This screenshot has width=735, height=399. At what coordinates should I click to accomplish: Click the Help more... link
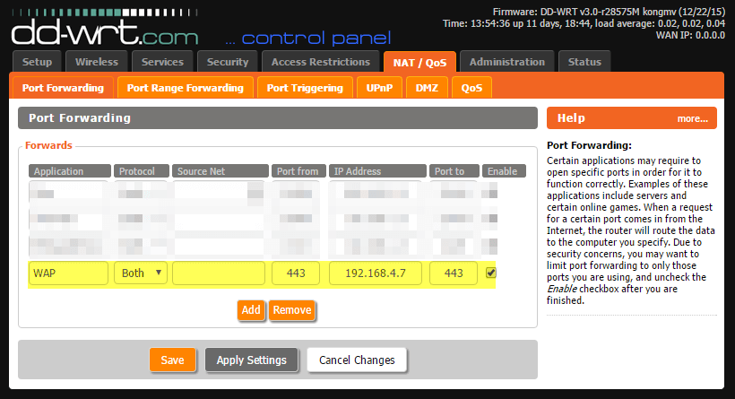click(x=692, y=118)
